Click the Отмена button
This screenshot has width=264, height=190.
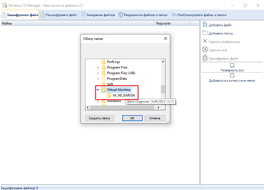click(155, 118)
